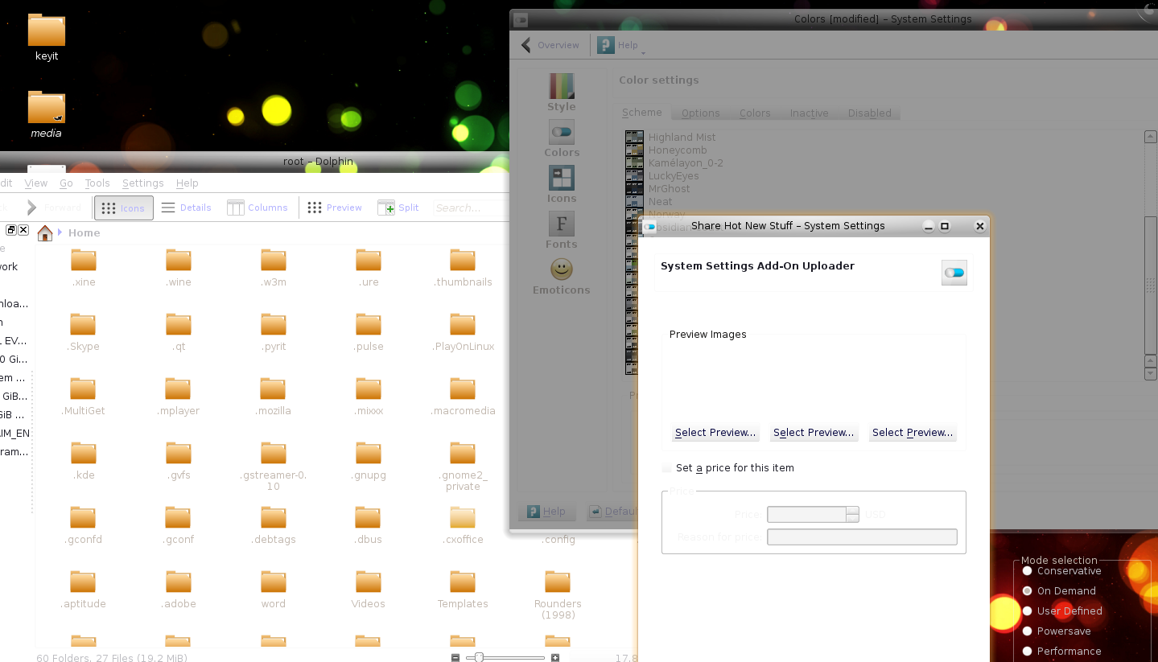Switch to the Colors tab

tap(755, 113)
